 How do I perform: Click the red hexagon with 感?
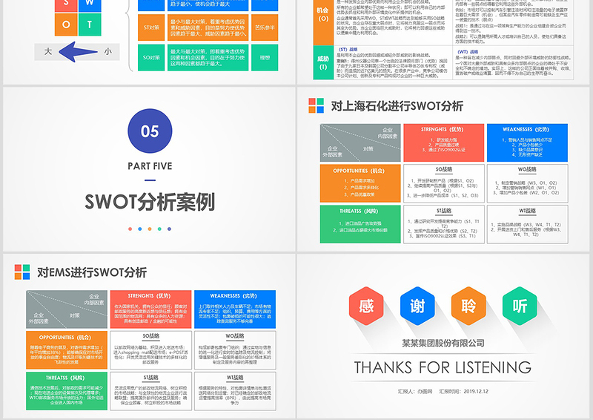(x=367, y=306)
